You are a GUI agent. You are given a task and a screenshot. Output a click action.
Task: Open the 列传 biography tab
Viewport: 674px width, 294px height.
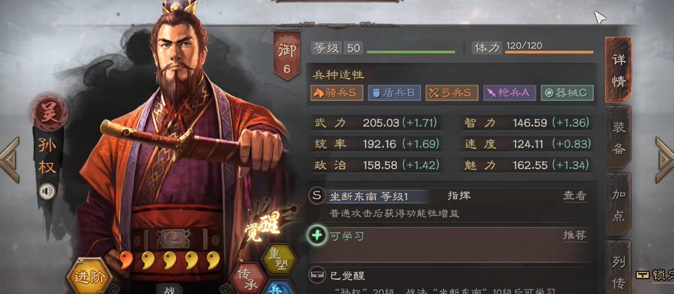(x=618, y=268)
